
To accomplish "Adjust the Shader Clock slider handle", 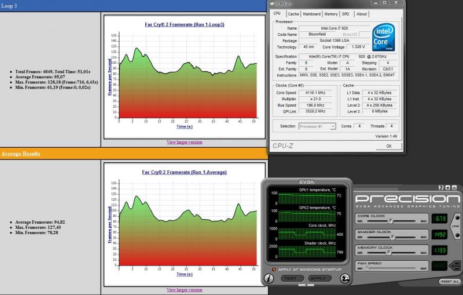I will (x=392, y=237).
